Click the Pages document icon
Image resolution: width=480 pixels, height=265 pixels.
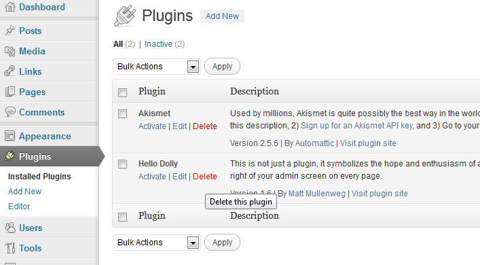pyautogui.click(x=10, y=92)
